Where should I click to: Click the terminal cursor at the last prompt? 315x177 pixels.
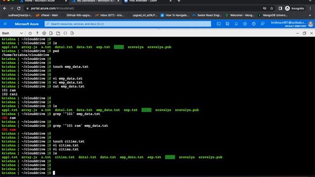(x=54, y=173)
